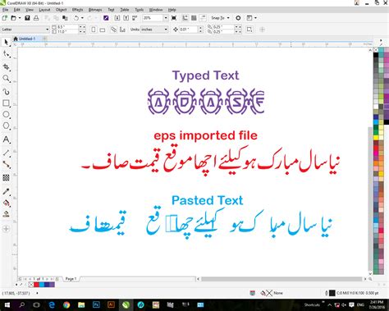
Task: Click the Full-screen preview icon
Action: 174,18
